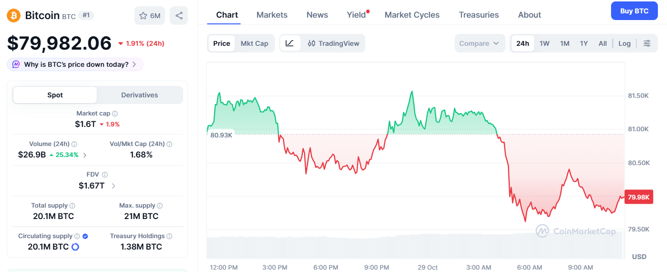The image size is (667, 272).
Task: Select the Price chart toggle
Action: click(x=221, y=43)
